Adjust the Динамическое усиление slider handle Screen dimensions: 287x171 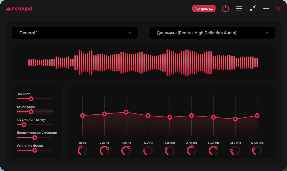click(x=35, y=137)
